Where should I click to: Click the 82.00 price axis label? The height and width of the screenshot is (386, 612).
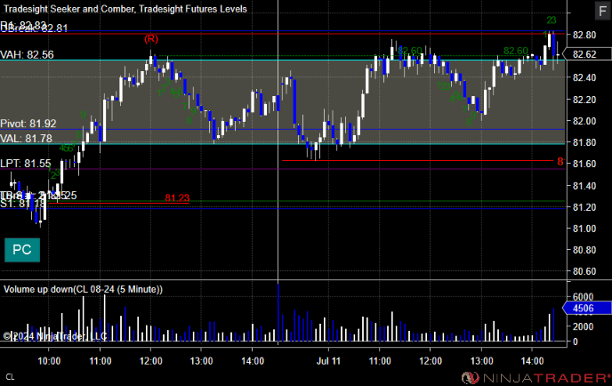584,121
